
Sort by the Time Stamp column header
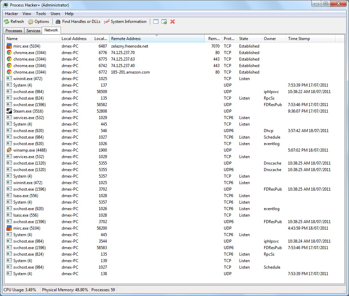click(310, 39)
